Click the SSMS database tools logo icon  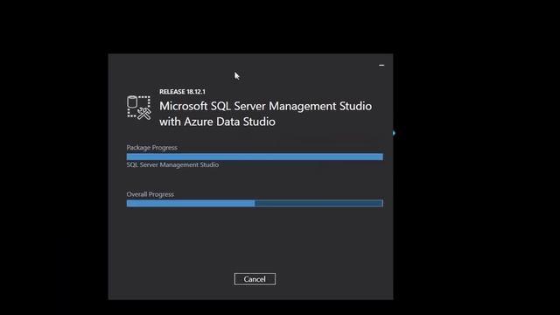tap(139, 108)
